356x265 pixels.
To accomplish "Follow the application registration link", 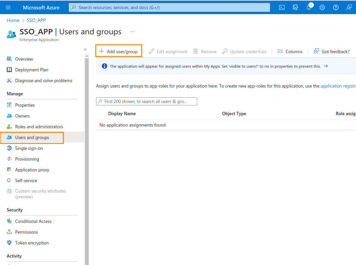I will 338,86.
